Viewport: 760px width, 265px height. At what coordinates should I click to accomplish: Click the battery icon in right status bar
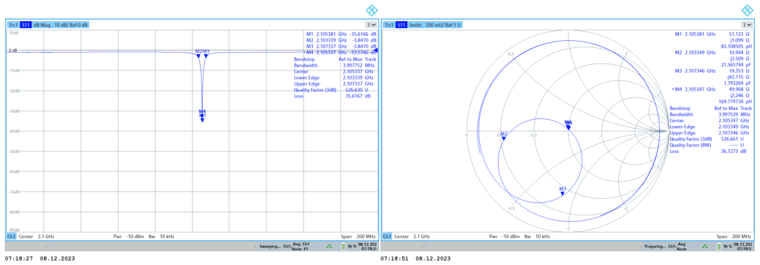click(719, 247)
